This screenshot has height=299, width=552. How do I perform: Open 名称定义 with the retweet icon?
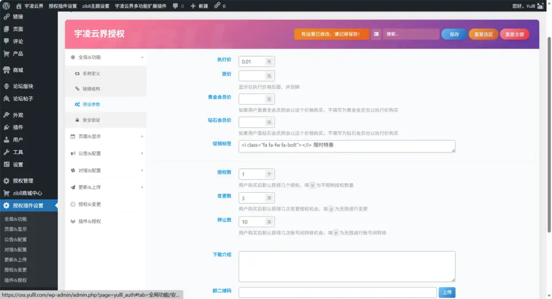point(106,73)
